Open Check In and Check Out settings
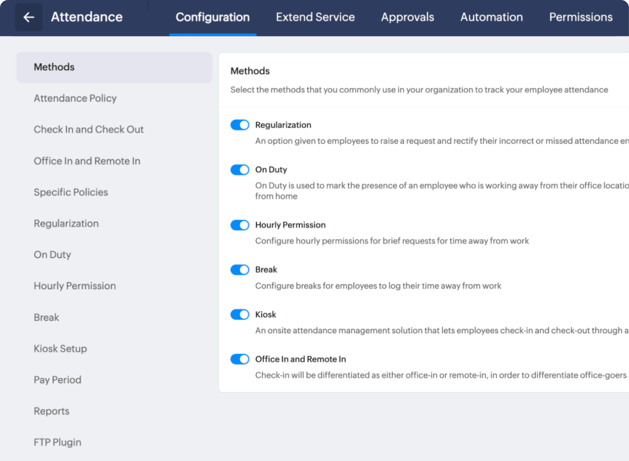 click(x=88, y=130)
